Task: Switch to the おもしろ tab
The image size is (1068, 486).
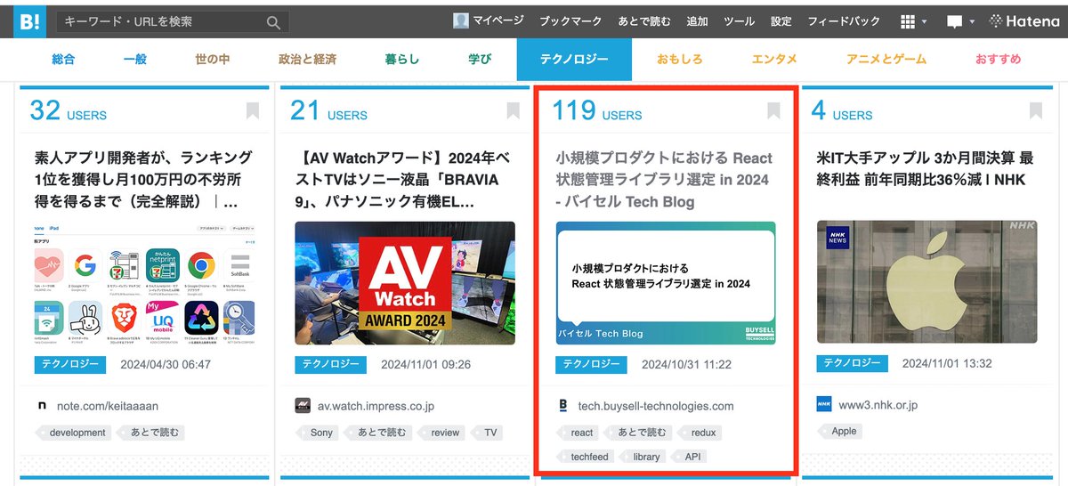Action: pyautogui.click(x=680, y=60)
